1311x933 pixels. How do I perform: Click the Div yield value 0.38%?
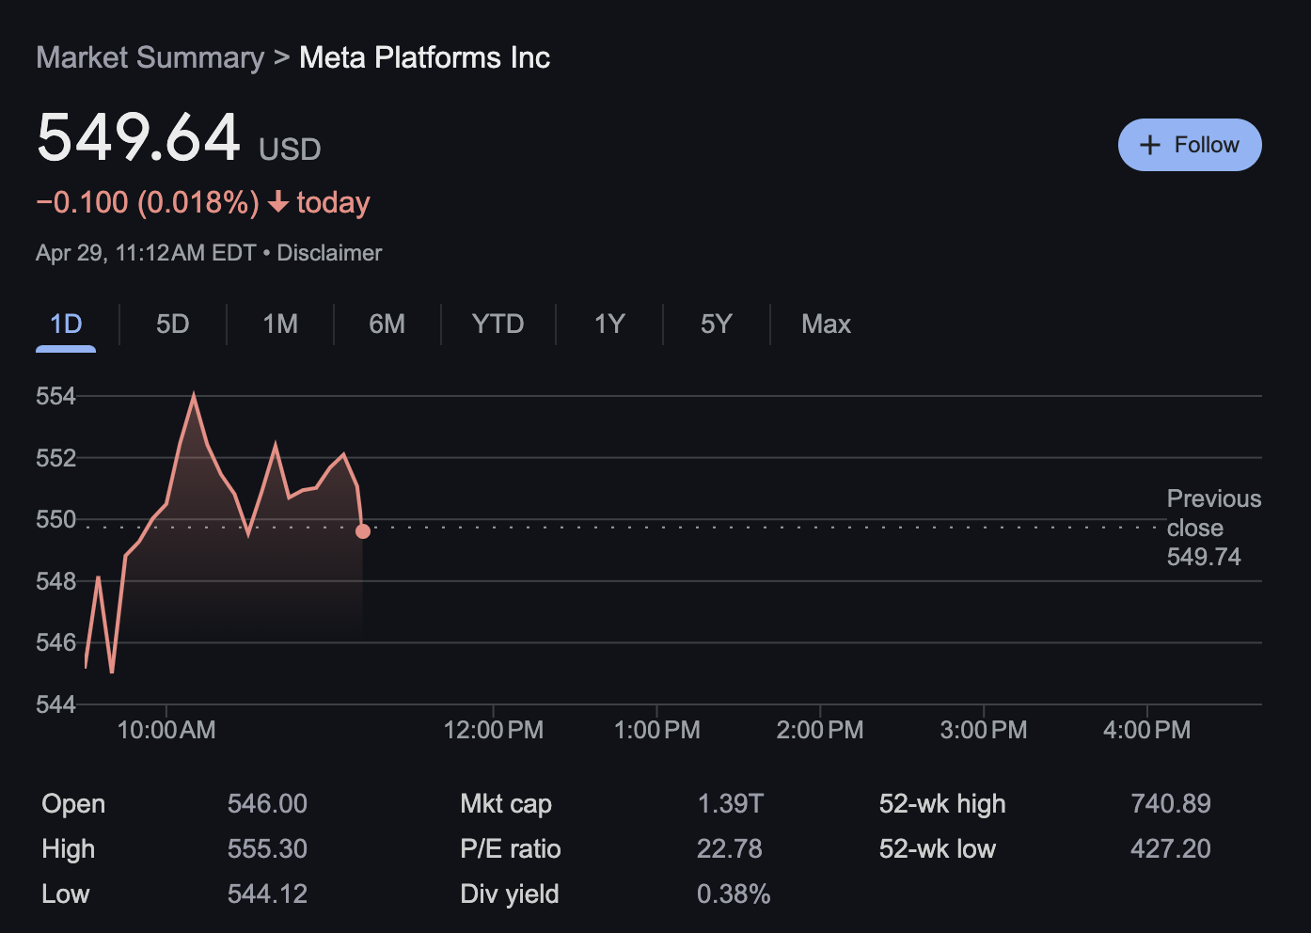pos(734,894)
